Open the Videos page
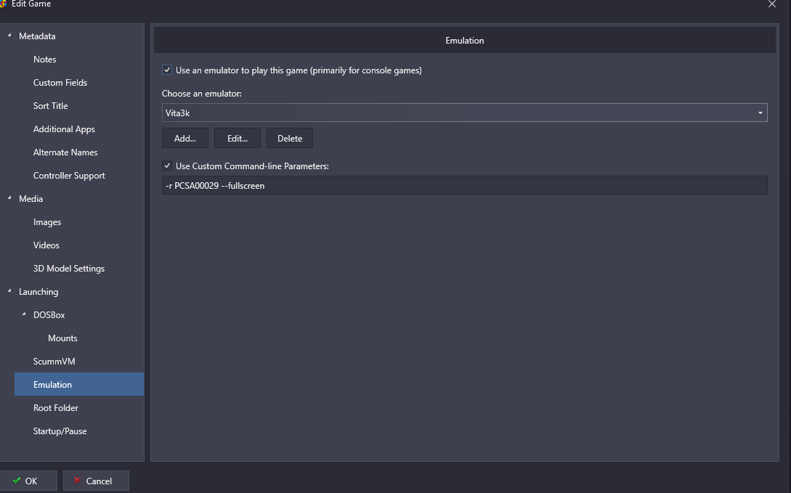Image resolution: width=791 pixels, height=493 pixels. (x=46, y=245)
